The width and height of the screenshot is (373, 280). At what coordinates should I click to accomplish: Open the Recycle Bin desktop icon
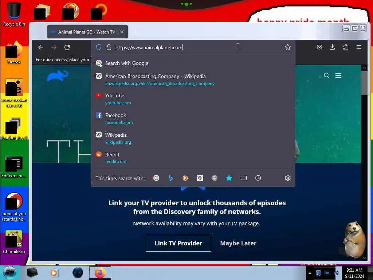pos(14,14)
